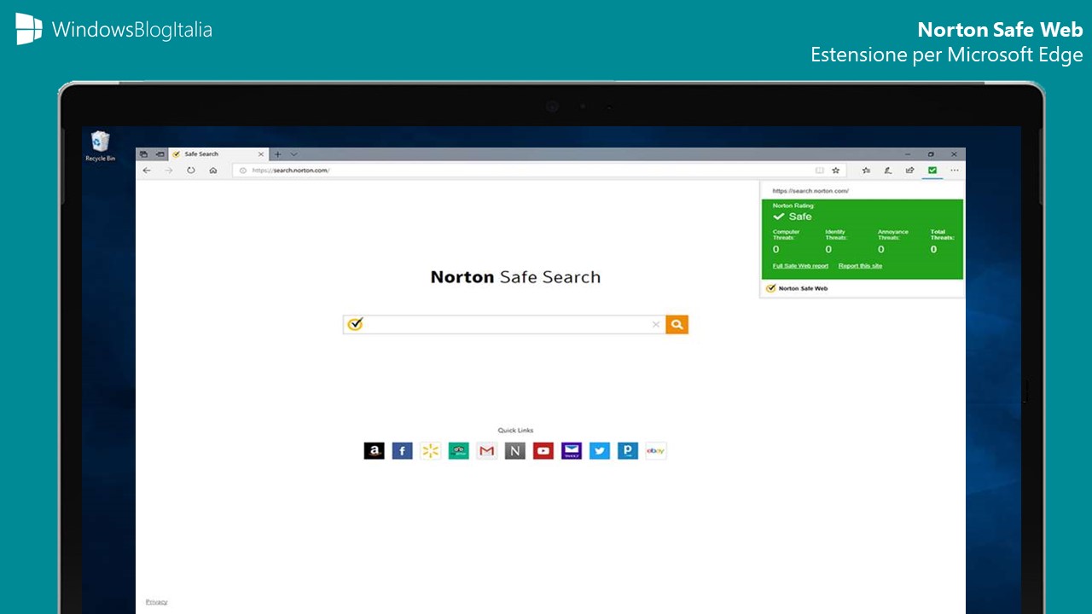Click the orange search magnifier button
This screenshot has width=1092, height=614.
click(x=677, y=324)
